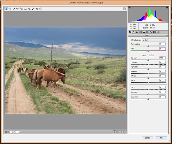Select the Radial Filter tool
This screenshot has height=144, width=172.
pos(40,9)
